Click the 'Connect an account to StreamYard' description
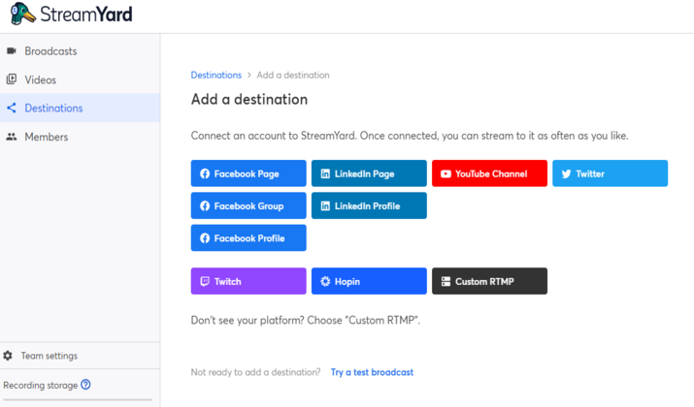 click(410, 136)
